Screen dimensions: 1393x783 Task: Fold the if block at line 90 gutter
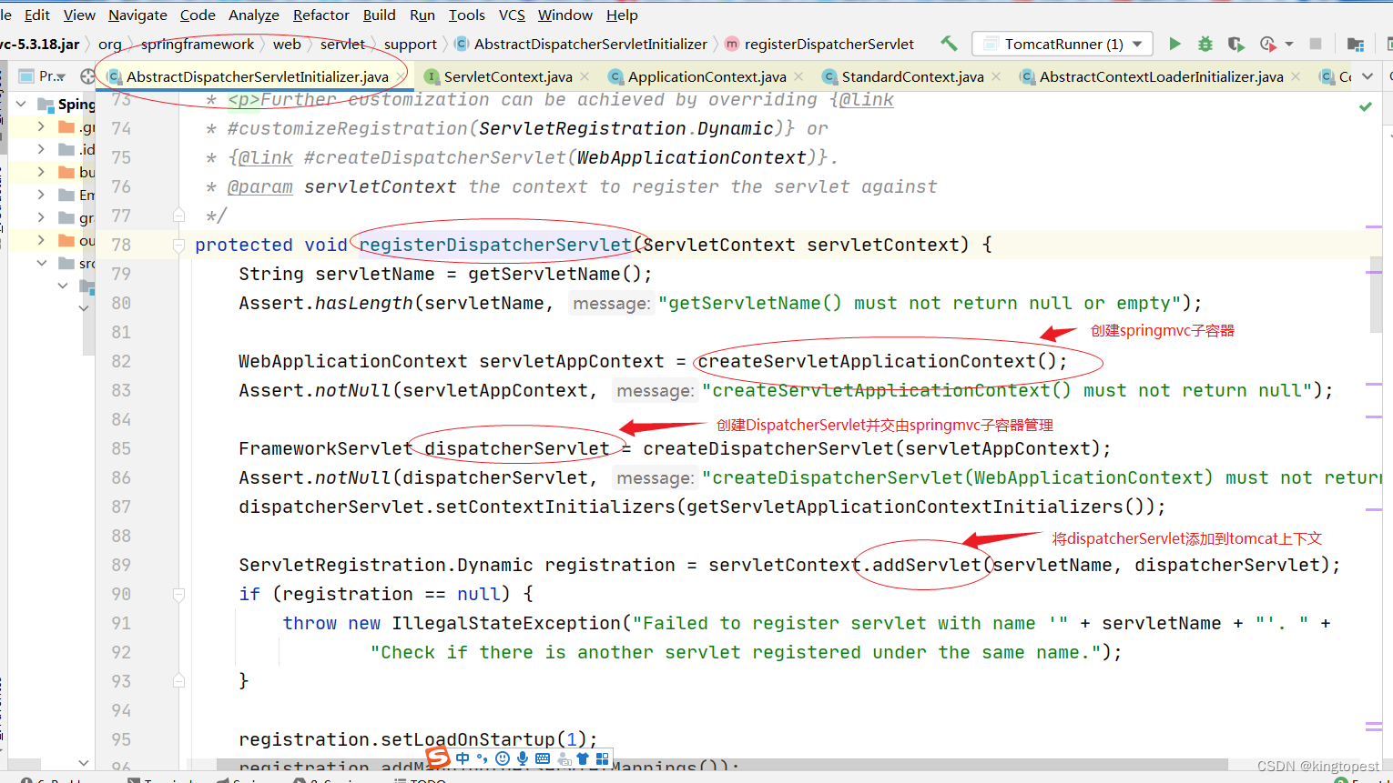(x=178, y=594)
